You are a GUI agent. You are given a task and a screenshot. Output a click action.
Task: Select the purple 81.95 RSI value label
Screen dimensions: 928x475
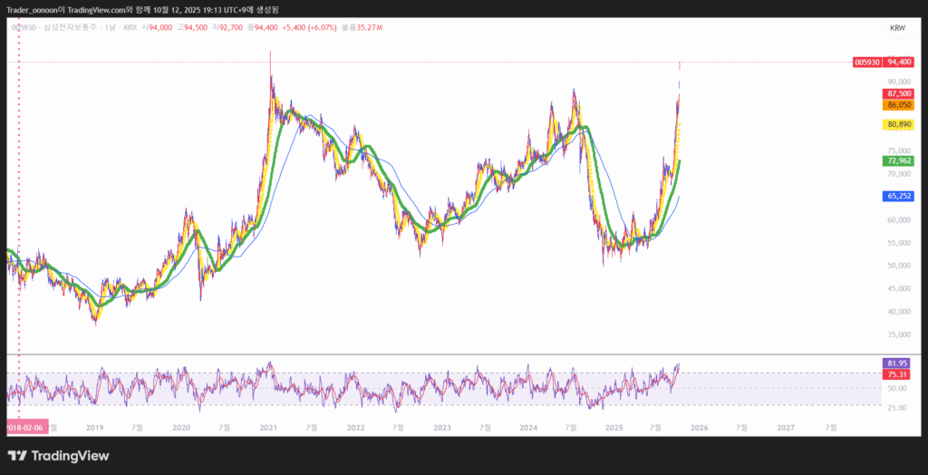(x=898, y=364)
